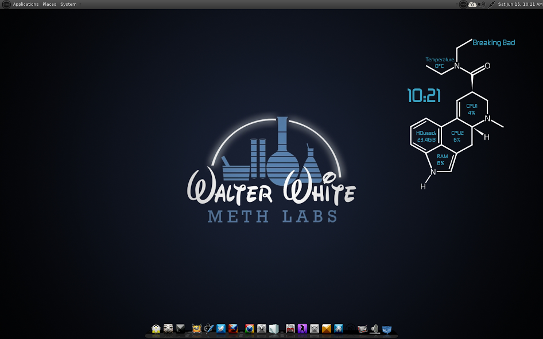Launch Chrome from the dock

coord(250,328)
